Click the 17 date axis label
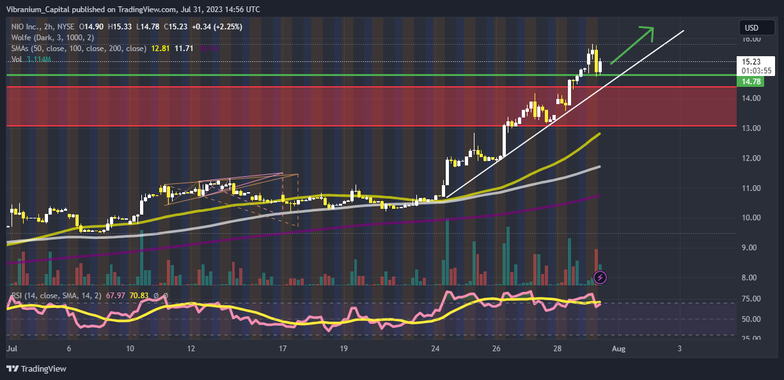The width and height of the screenshot is (784, 380). tap(282, 349)
